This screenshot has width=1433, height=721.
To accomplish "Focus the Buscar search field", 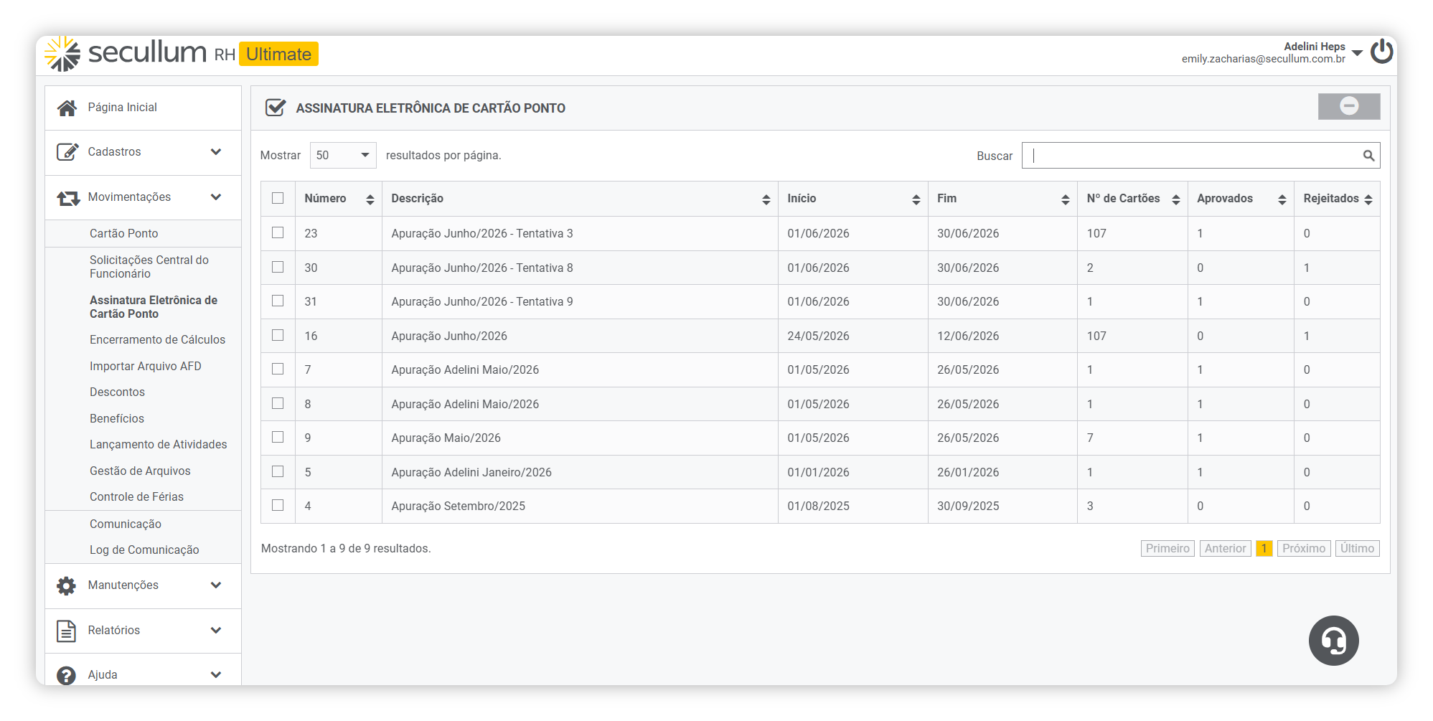I will 1201,156.
